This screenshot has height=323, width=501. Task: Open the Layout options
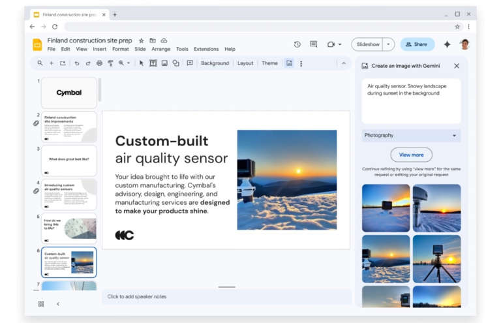245,63
